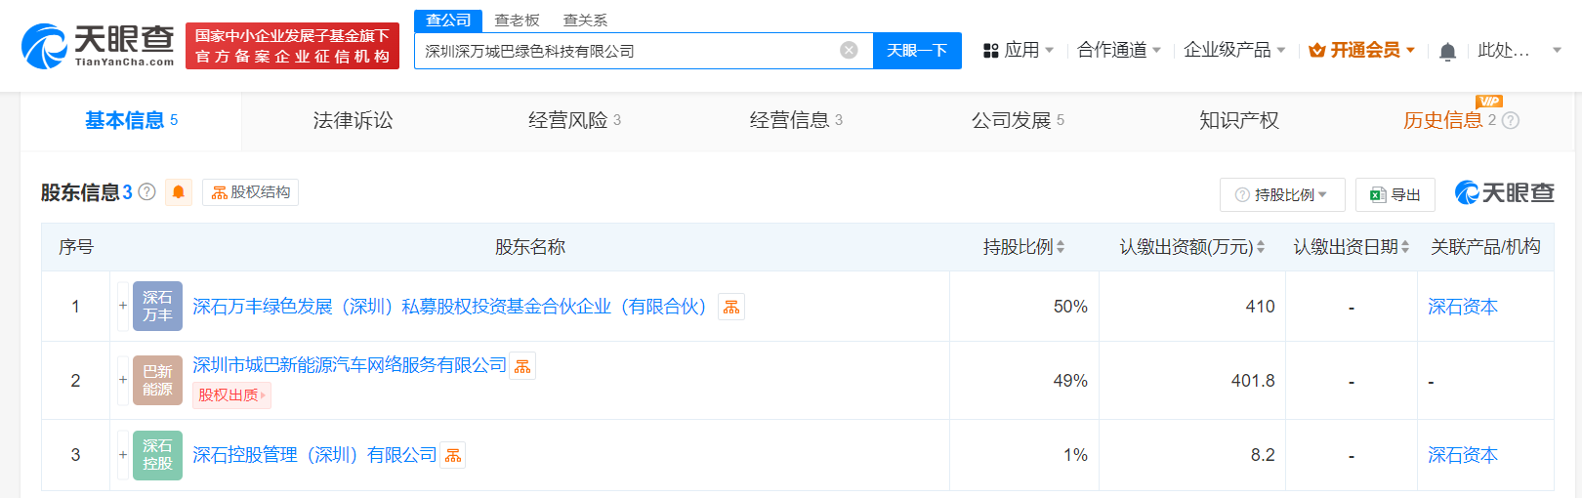Click the orange bell alert beside 股东信息
Viewport: 1582px width, 498px height.
(x=179, y=192)
